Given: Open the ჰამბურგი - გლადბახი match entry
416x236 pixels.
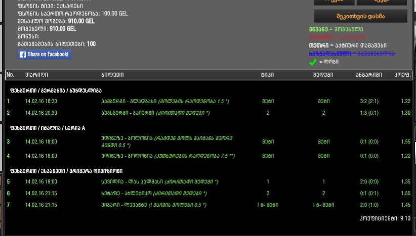Looking at the screenshot, I should [165, 101].
